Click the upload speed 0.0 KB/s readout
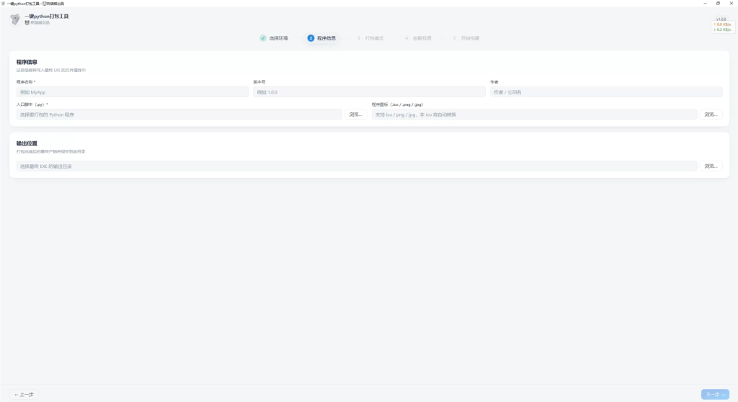The height and width of the screenshot is (402, 738). point(722,24)
